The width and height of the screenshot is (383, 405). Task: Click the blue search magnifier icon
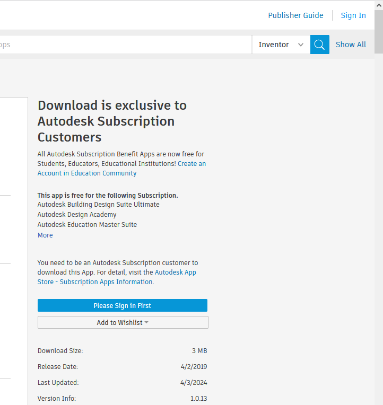(x=319, y=45)
